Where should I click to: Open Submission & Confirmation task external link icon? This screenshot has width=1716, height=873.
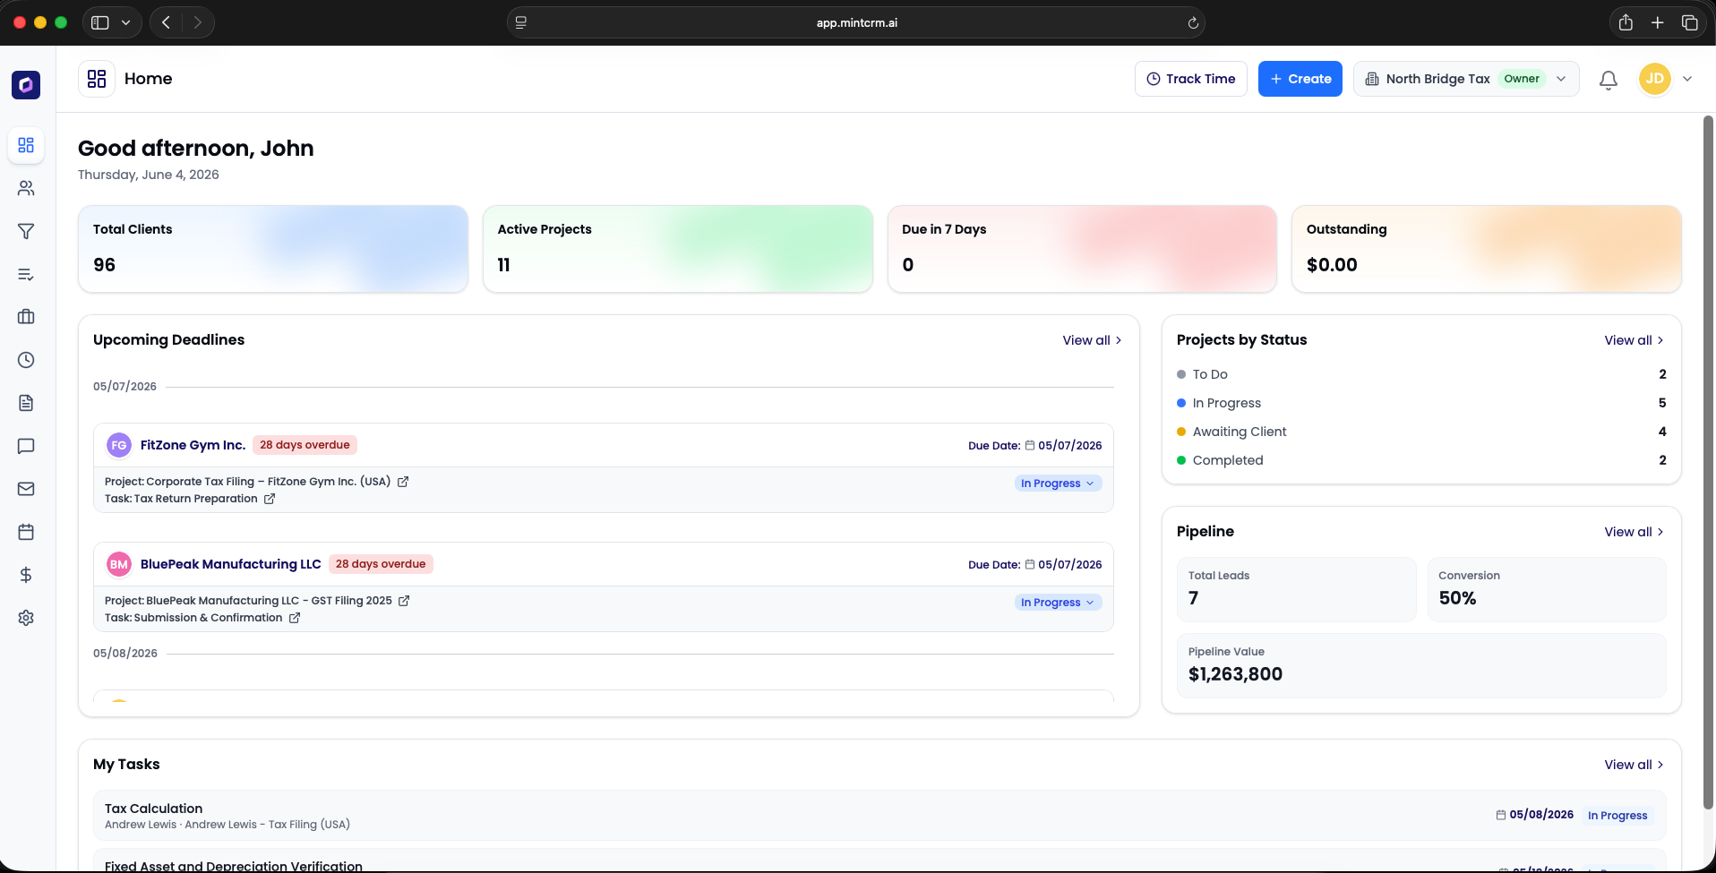295,618
